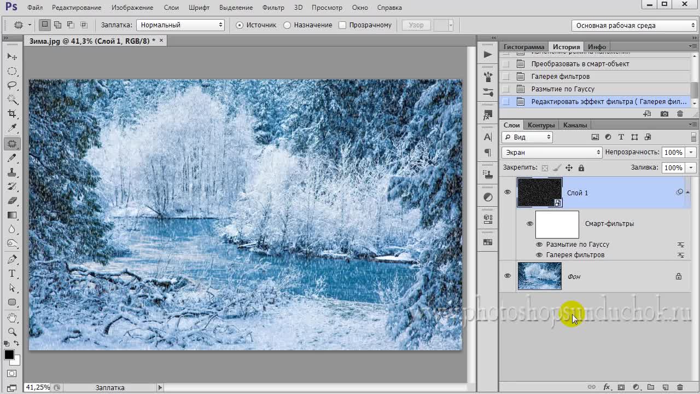Select the Источник radio button
Image resolution: width=700 pixels, height=394 pixels.
click(x=240, y=25)
